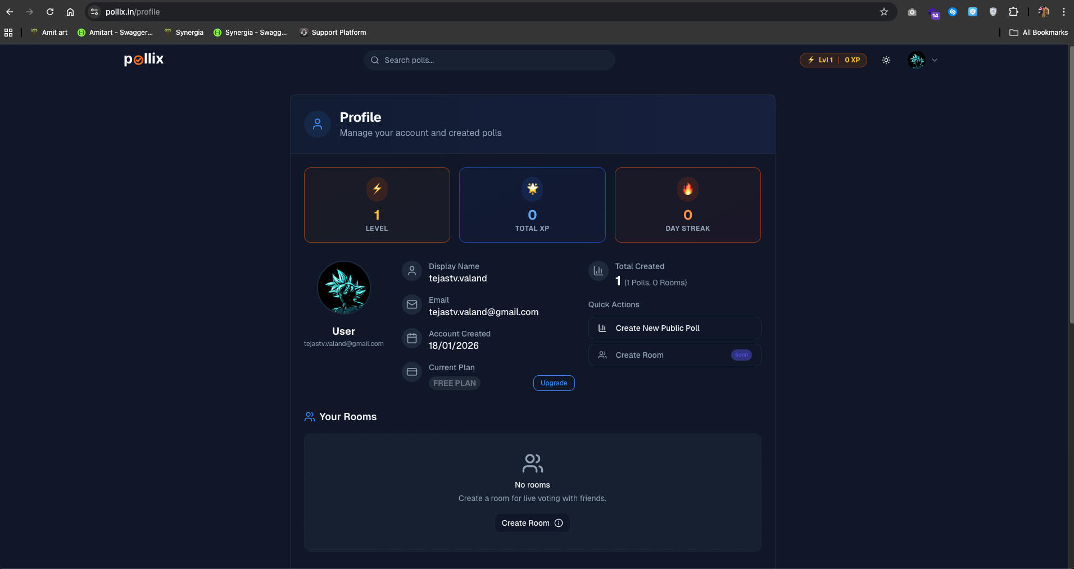Open the profile avatar dropdown chevron
Image resolution: width=1074 pixels, height=569 pixels.
[934, 60]
